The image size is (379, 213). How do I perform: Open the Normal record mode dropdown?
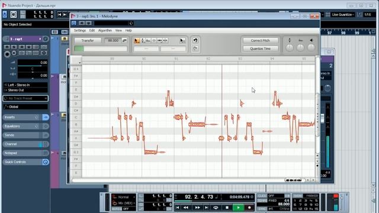(x=124, y=197)
